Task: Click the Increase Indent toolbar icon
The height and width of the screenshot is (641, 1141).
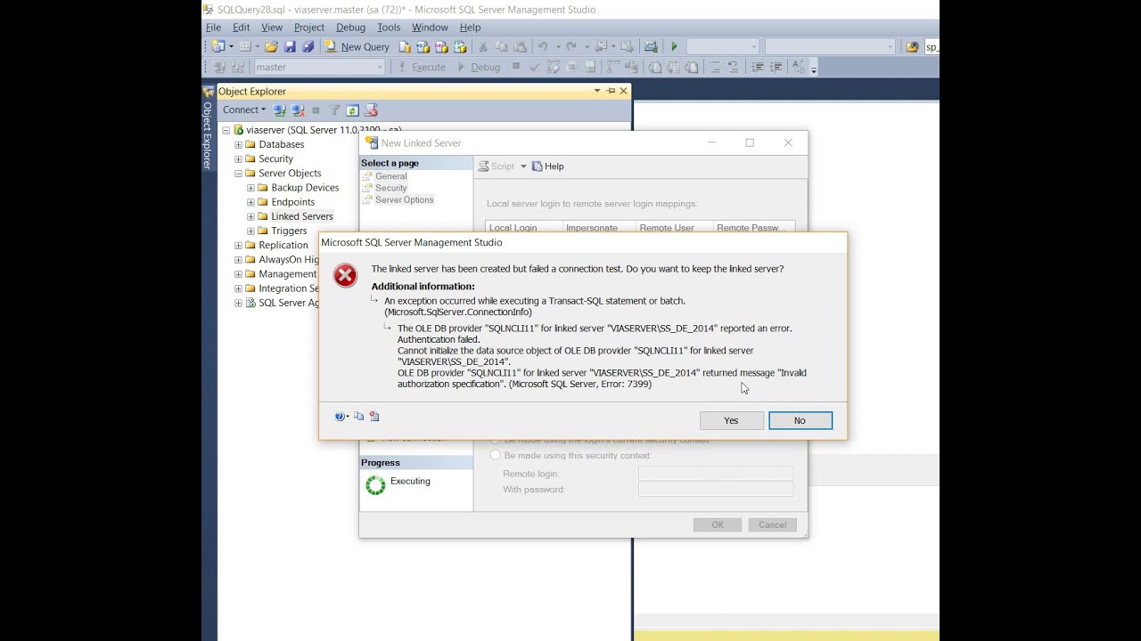Action: pos(776,67)
